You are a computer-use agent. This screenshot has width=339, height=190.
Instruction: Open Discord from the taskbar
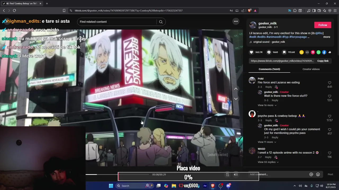click(228, 186)
